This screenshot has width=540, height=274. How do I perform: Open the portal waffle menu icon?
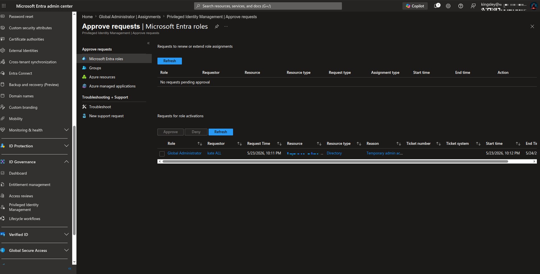[4, 6]
